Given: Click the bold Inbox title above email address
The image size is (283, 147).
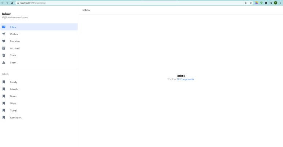Looking at the screenshot, I should (x=6, y=14).
